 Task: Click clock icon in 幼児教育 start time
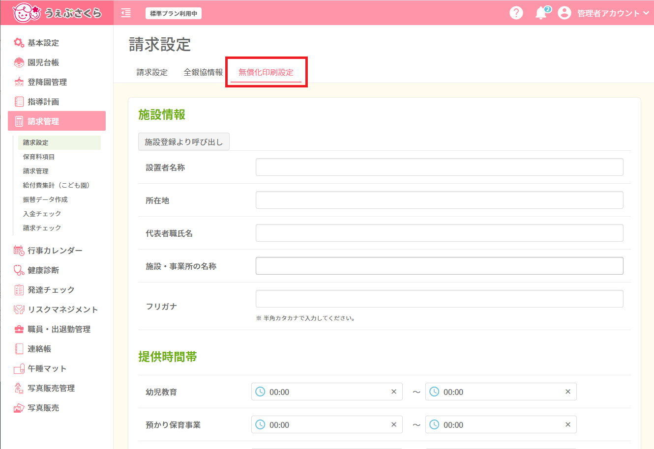pyautogui.click(x=261, y=392)
